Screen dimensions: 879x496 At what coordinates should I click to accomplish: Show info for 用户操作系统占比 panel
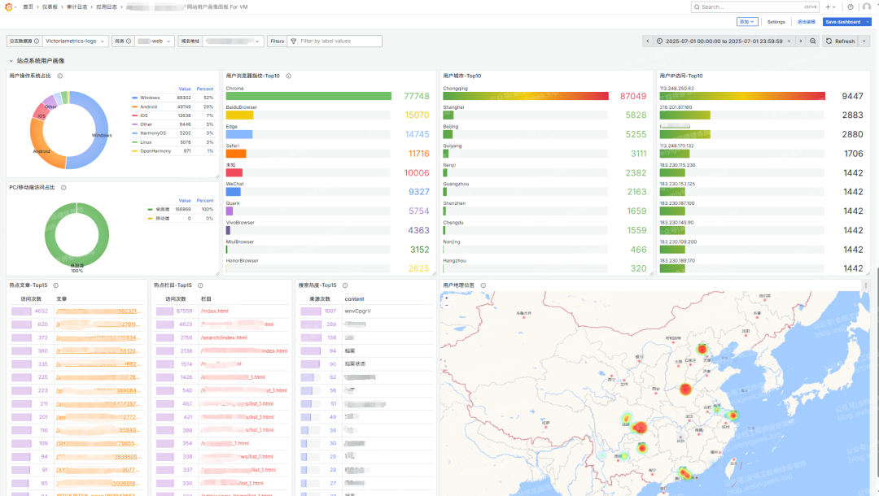[x=60, y=76]
